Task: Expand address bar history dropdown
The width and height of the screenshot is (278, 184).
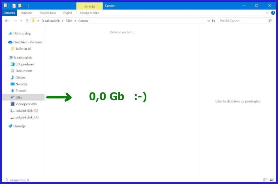Action: [x=209, y=21]
